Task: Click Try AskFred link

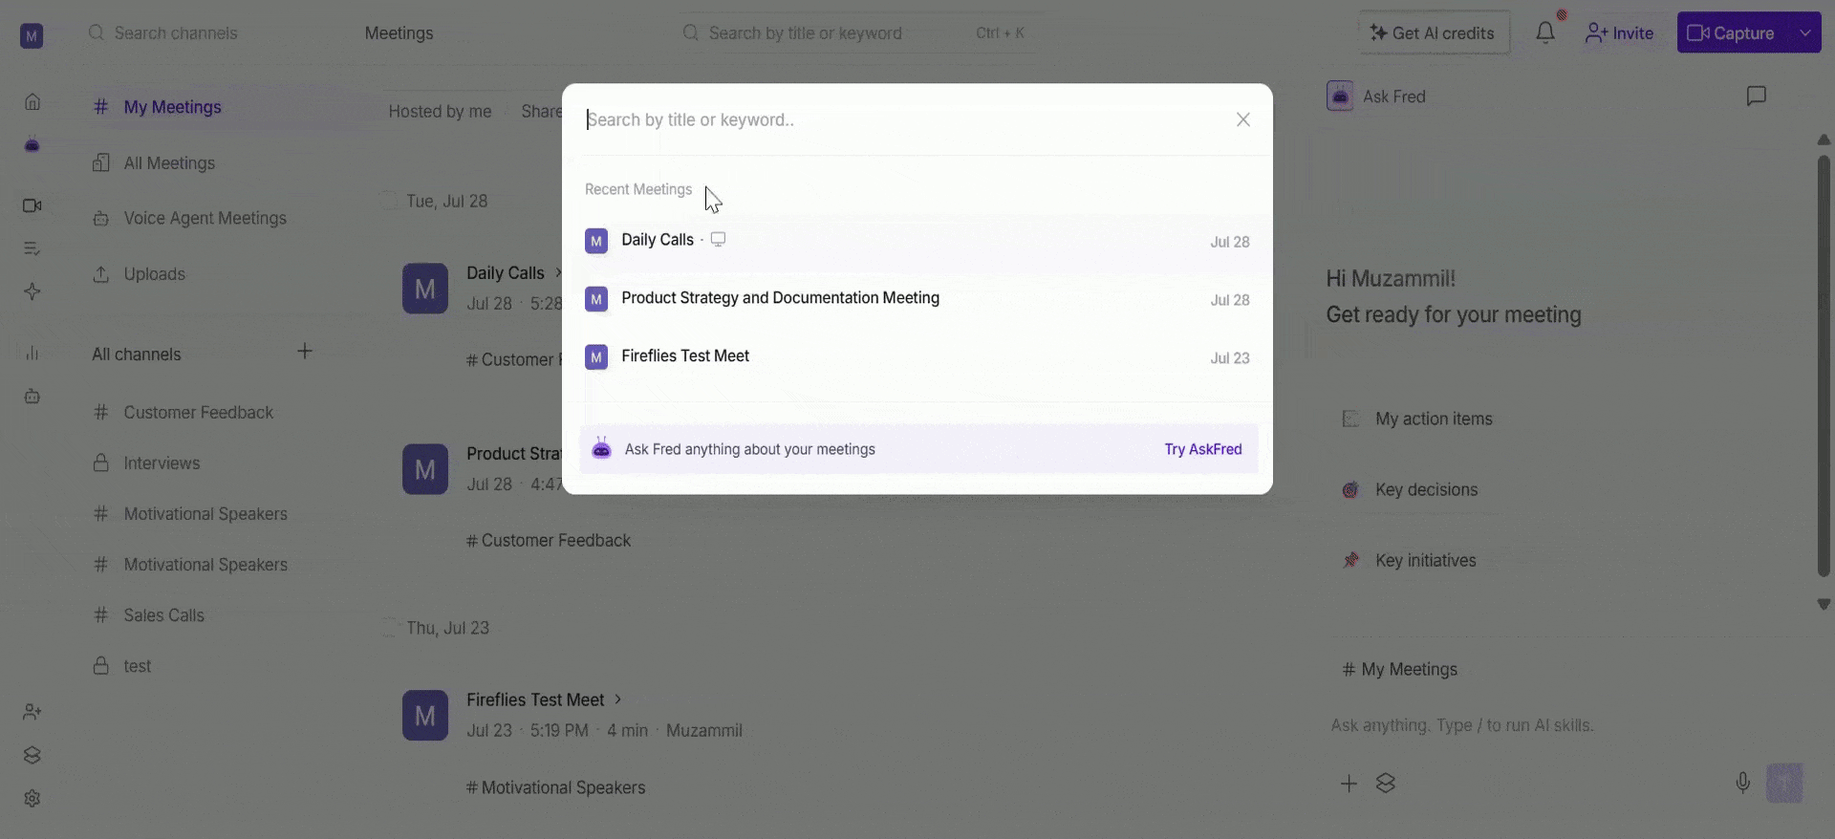Action: [x=1202, y=449]
